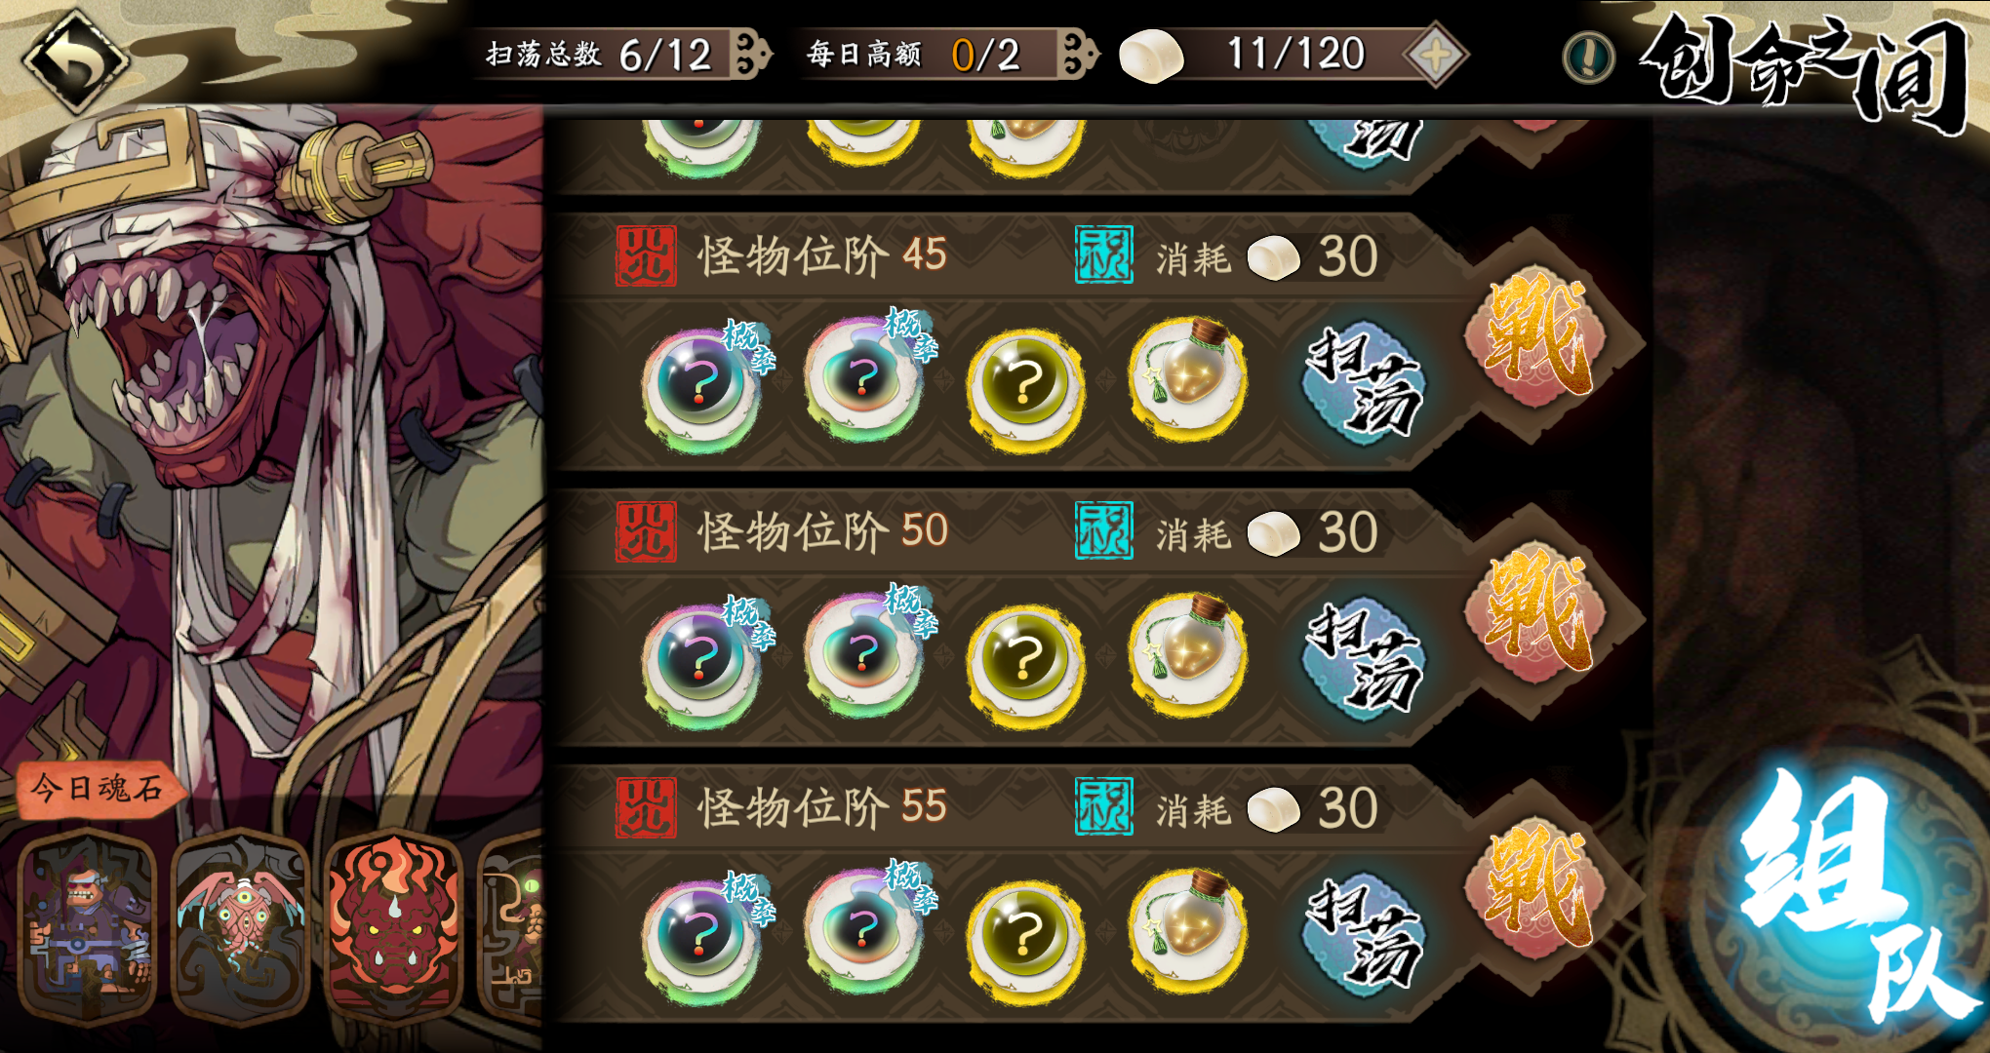This screenshot has height=1053, width=1990.
Task: Select the blue ogre soul stone card
Action: (x=88, y=924)
